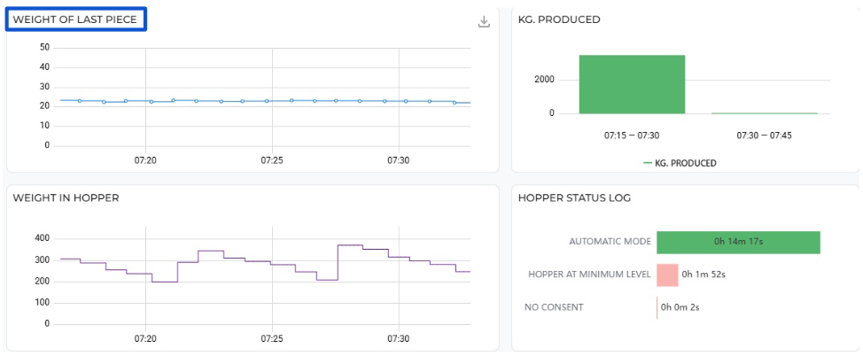863x356 pixels.
Task: Click the first data point on last-piece weight line
Action: pyautogui.click(x=79, y=101)
